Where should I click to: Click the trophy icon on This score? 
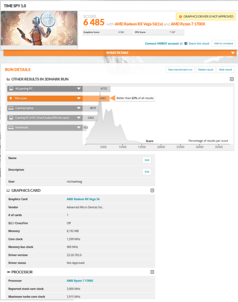11,99
